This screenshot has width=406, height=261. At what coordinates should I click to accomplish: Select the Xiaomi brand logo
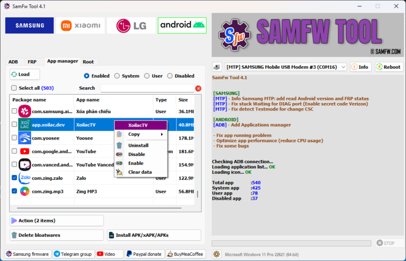(x=80, y=25)
